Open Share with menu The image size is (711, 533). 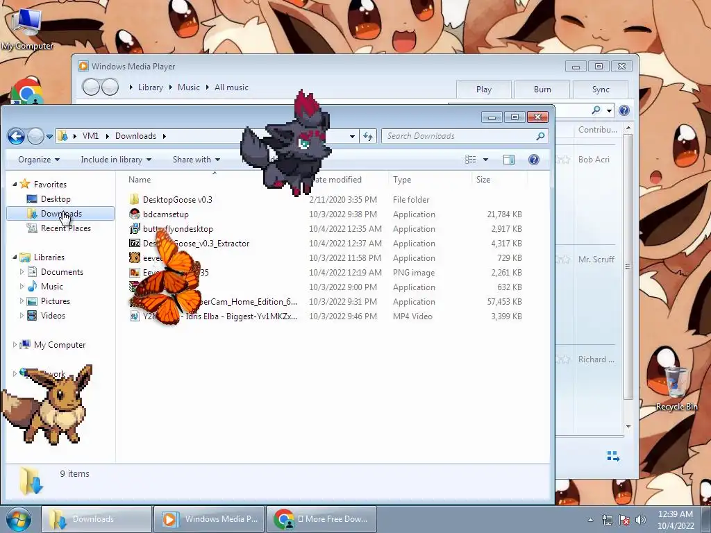pyautogui.click(x=196, y=160)
